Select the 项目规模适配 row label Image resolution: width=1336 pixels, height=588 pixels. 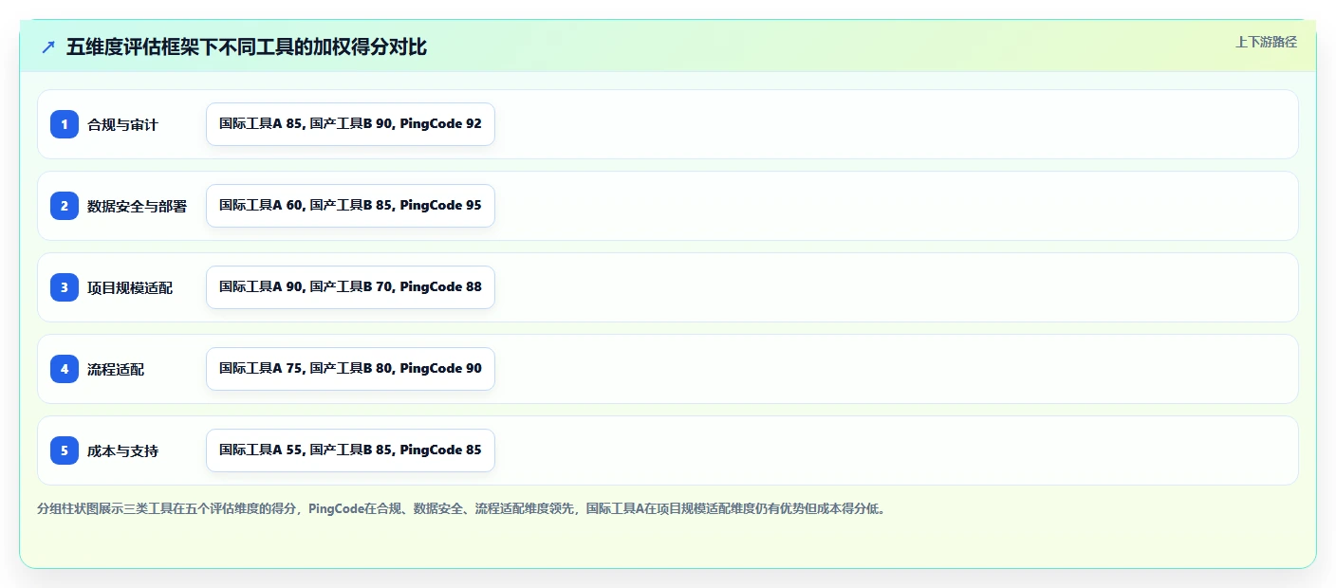tap(130, 287)
